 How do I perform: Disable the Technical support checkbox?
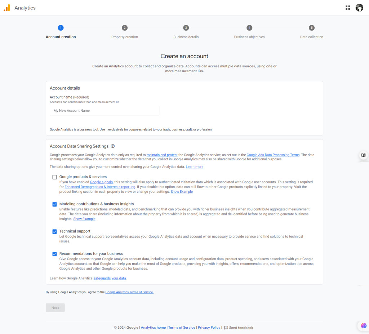point(54,232)
